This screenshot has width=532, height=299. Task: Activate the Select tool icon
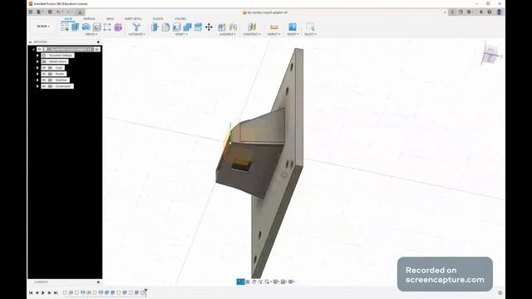310,27
